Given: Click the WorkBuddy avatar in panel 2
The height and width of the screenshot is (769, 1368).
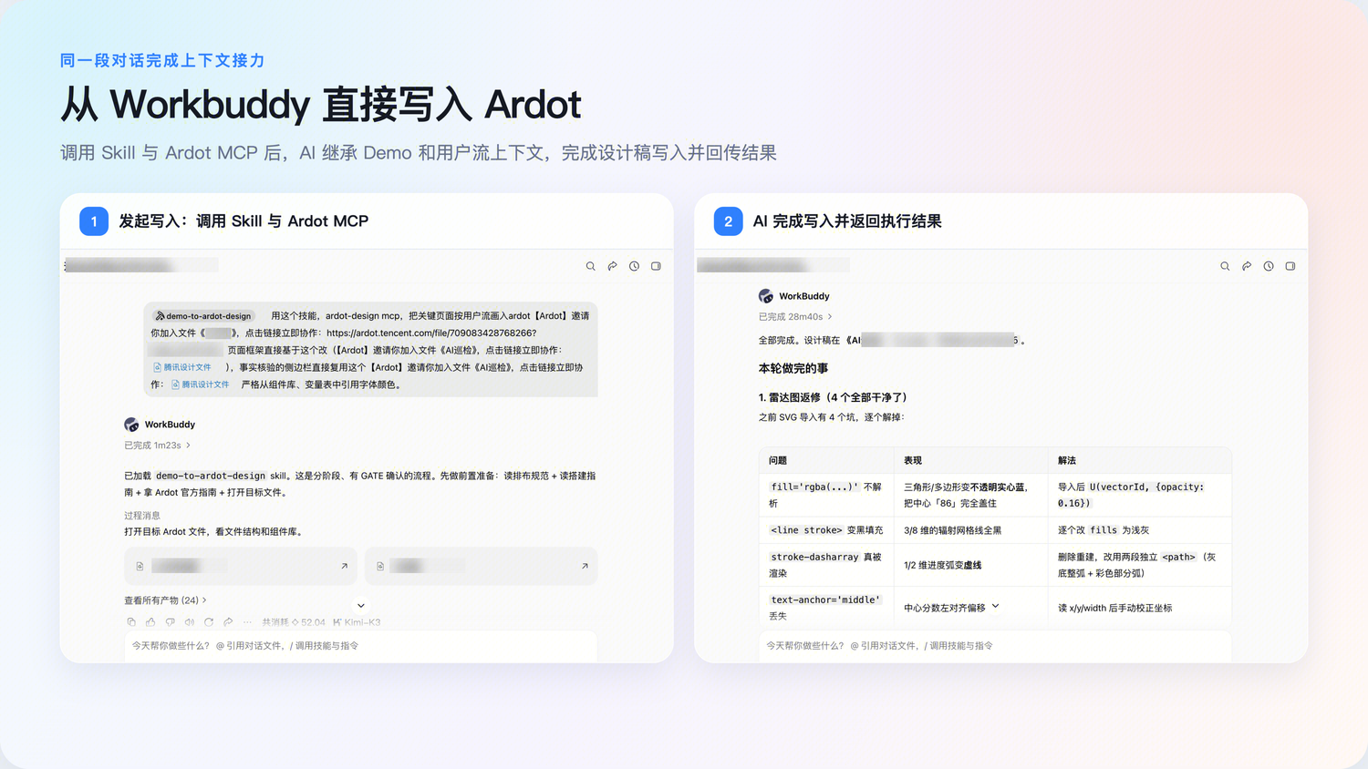Looking at the screenshot, I should tap(766, 296).
